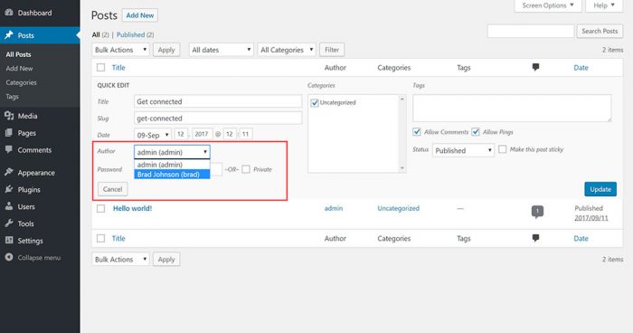The image size is (633, 333).
Task: Click the Author dropdown showing admin (admin)
Action: click(172, 152)
